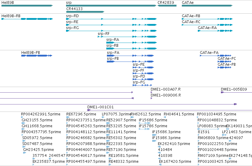Viewport: 252px width, 166px height.
Task: Select EST RP001003425.5prime
Action: pyautogui.click(x=199, y=165)
